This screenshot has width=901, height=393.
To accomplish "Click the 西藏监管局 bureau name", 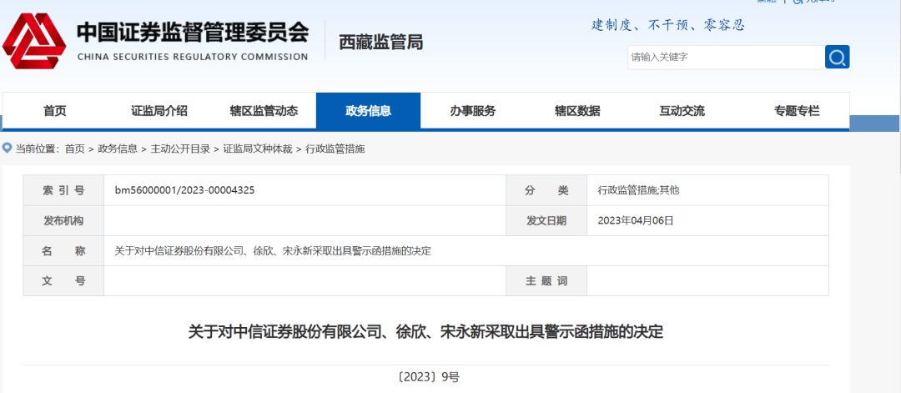I will click(381, 42).
